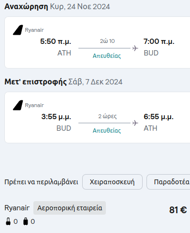Open the departure flight card 5:50 π.μ.
The width and height of the screenshot is (190, 233).
(97, 42)
